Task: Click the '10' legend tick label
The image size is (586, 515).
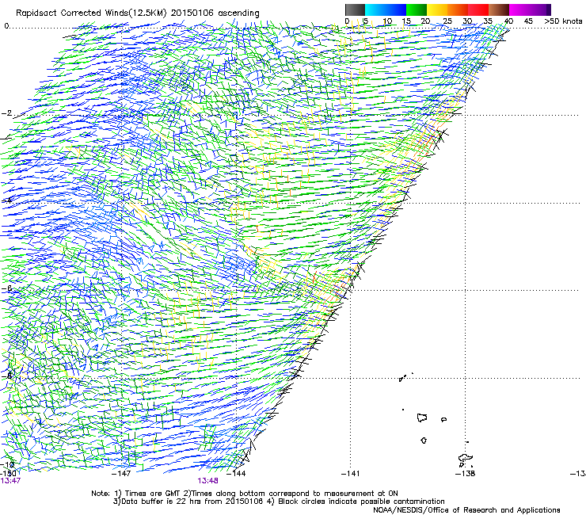Action: 387,21
